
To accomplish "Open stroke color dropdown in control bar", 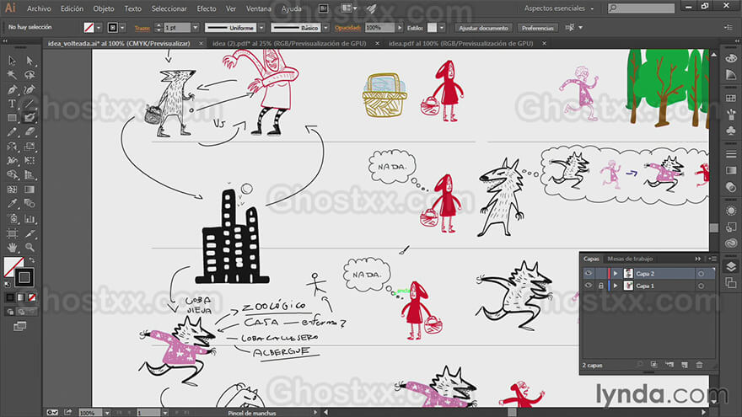I will click(122, 28).
